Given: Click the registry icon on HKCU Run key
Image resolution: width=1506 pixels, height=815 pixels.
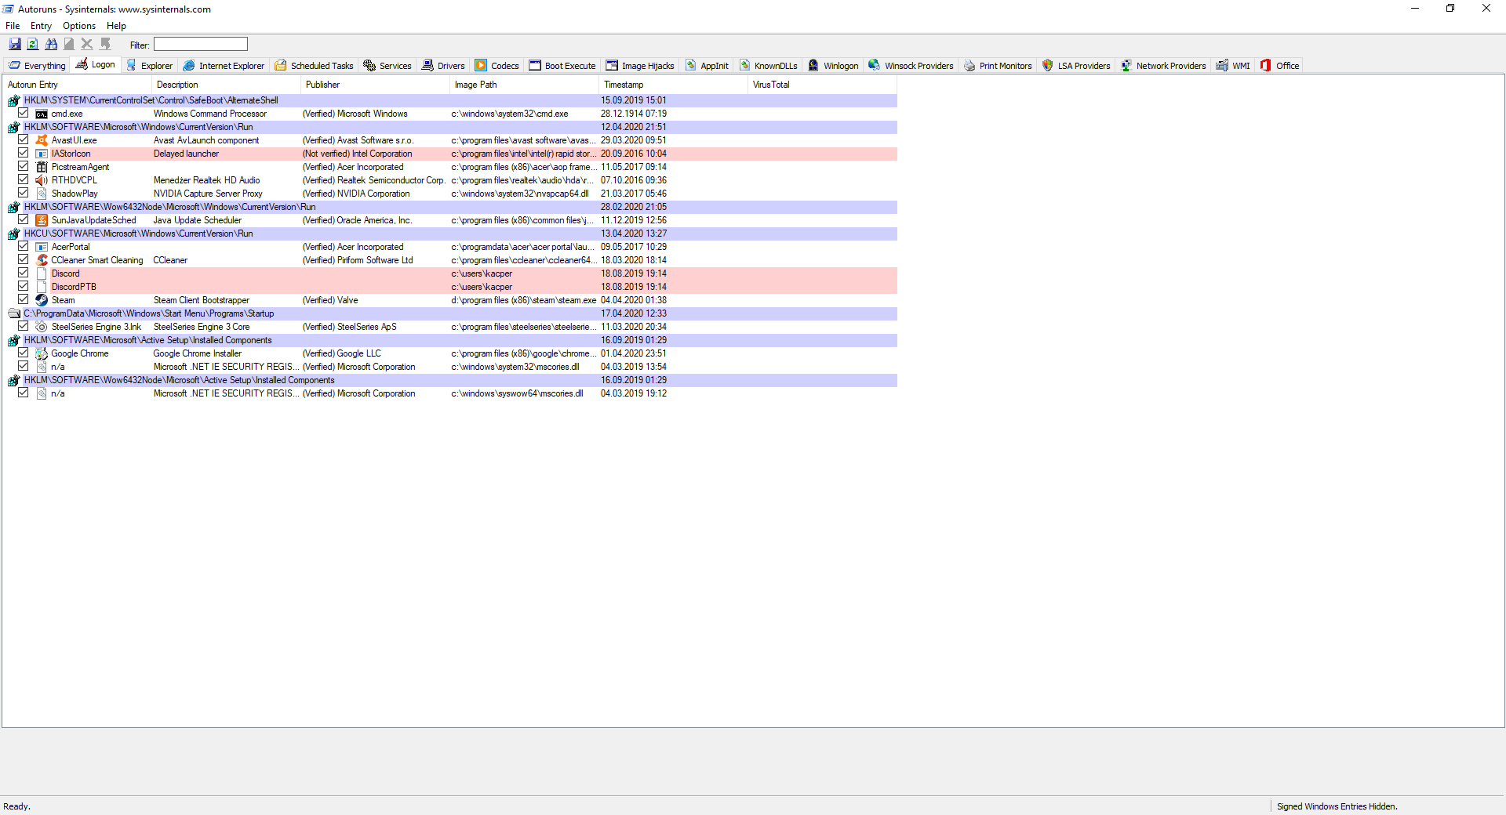Looking at the screenshot, I should pos(13,234).
